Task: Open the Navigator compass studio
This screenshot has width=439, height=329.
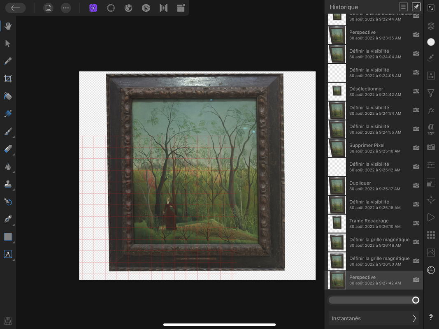Action: click(431, 200)
